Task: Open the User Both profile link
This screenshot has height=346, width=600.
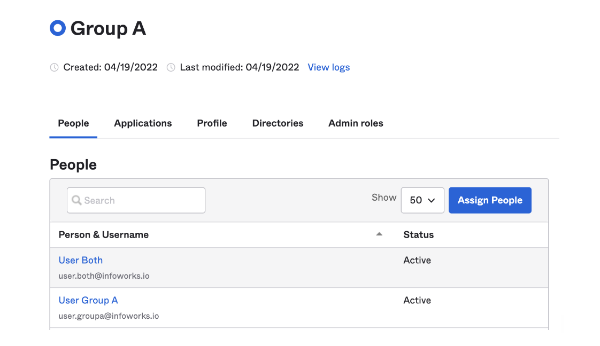Action: pyautogui.click(x=81, y=260)
